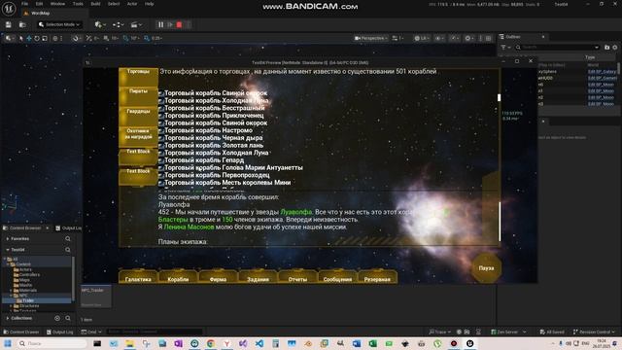Tick checkbox for Торговый корабль Бесстрашный

[161, 109]
